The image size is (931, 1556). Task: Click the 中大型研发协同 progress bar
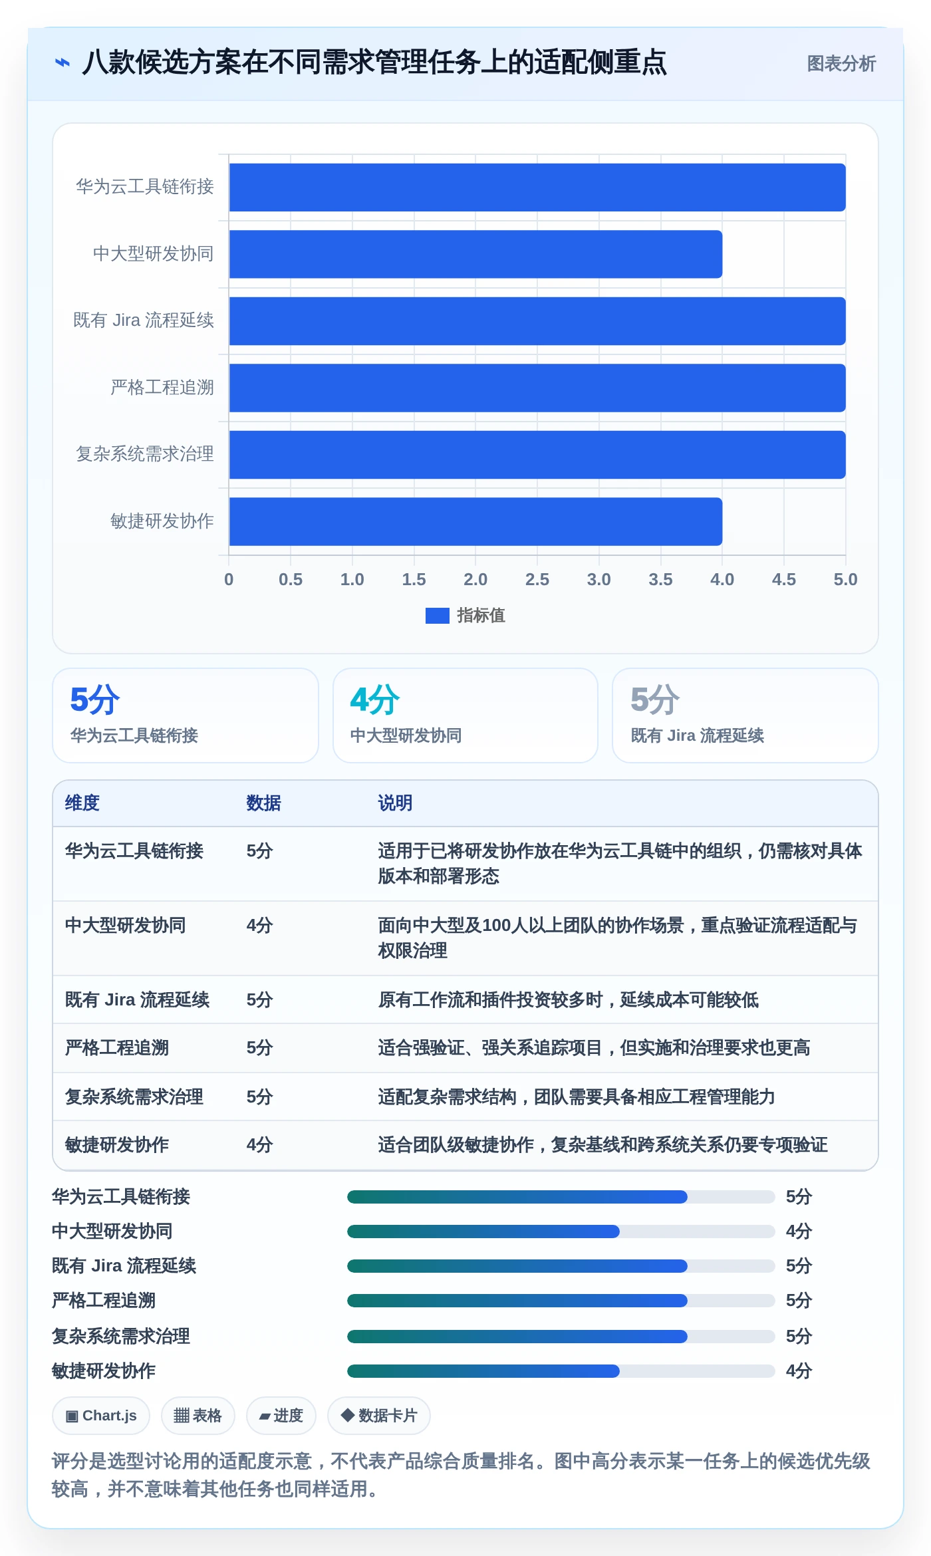click(x=561, y=1232)
